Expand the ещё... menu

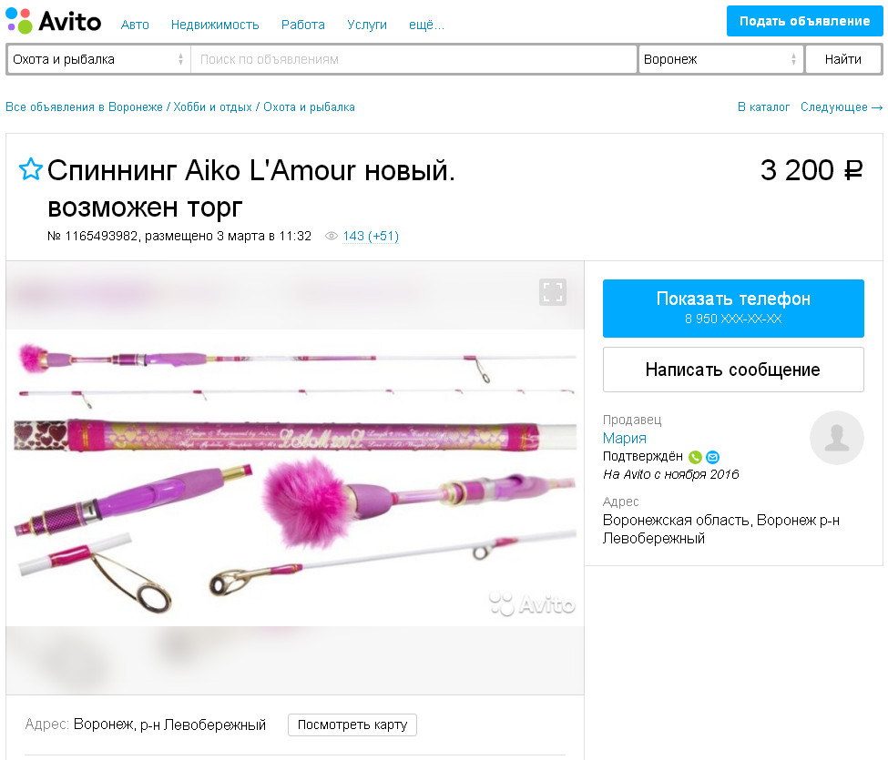tap(426, 25)
